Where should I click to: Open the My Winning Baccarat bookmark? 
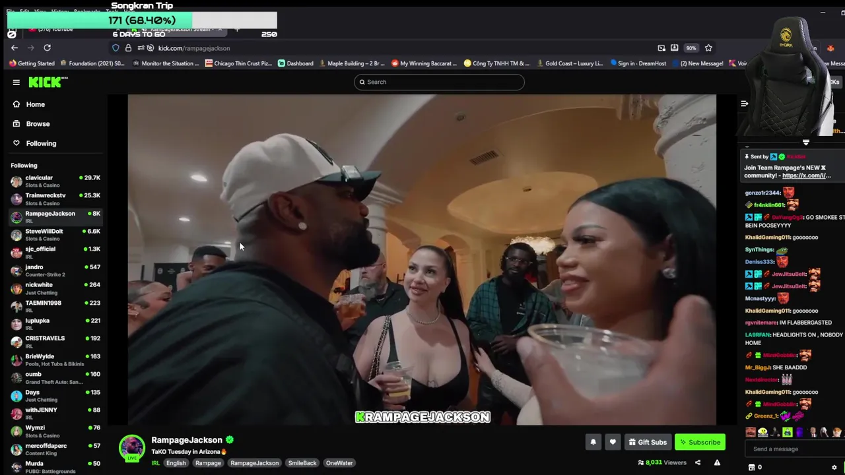424,63
